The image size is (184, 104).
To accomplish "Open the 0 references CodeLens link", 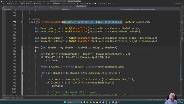I will coord(34,19).
